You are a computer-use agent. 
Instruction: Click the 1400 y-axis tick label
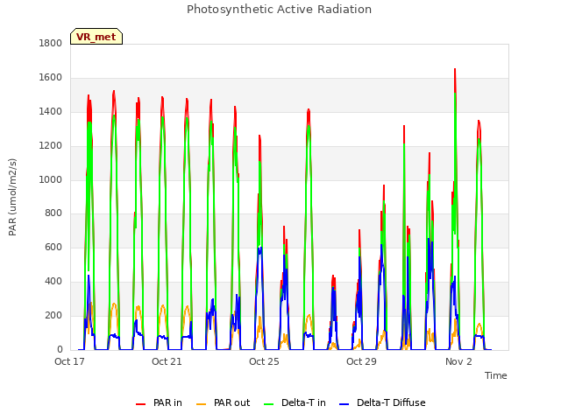tap(51, 112)
